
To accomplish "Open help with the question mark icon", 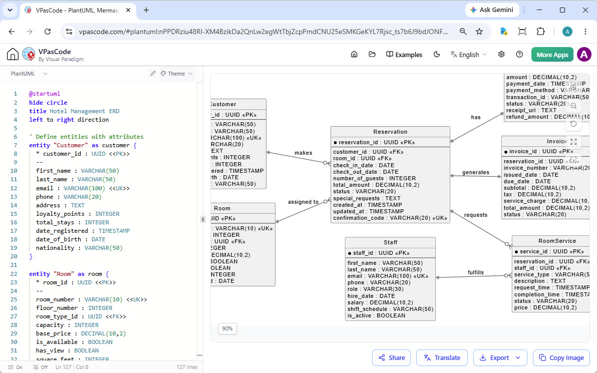I will coord(519,55).
